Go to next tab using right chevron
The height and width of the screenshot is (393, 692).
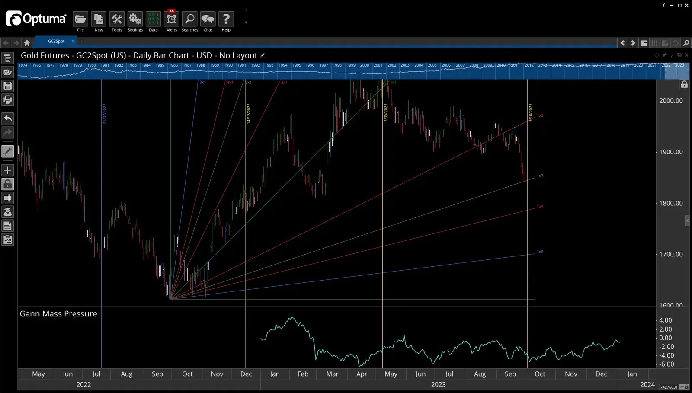tap(633, 43)
